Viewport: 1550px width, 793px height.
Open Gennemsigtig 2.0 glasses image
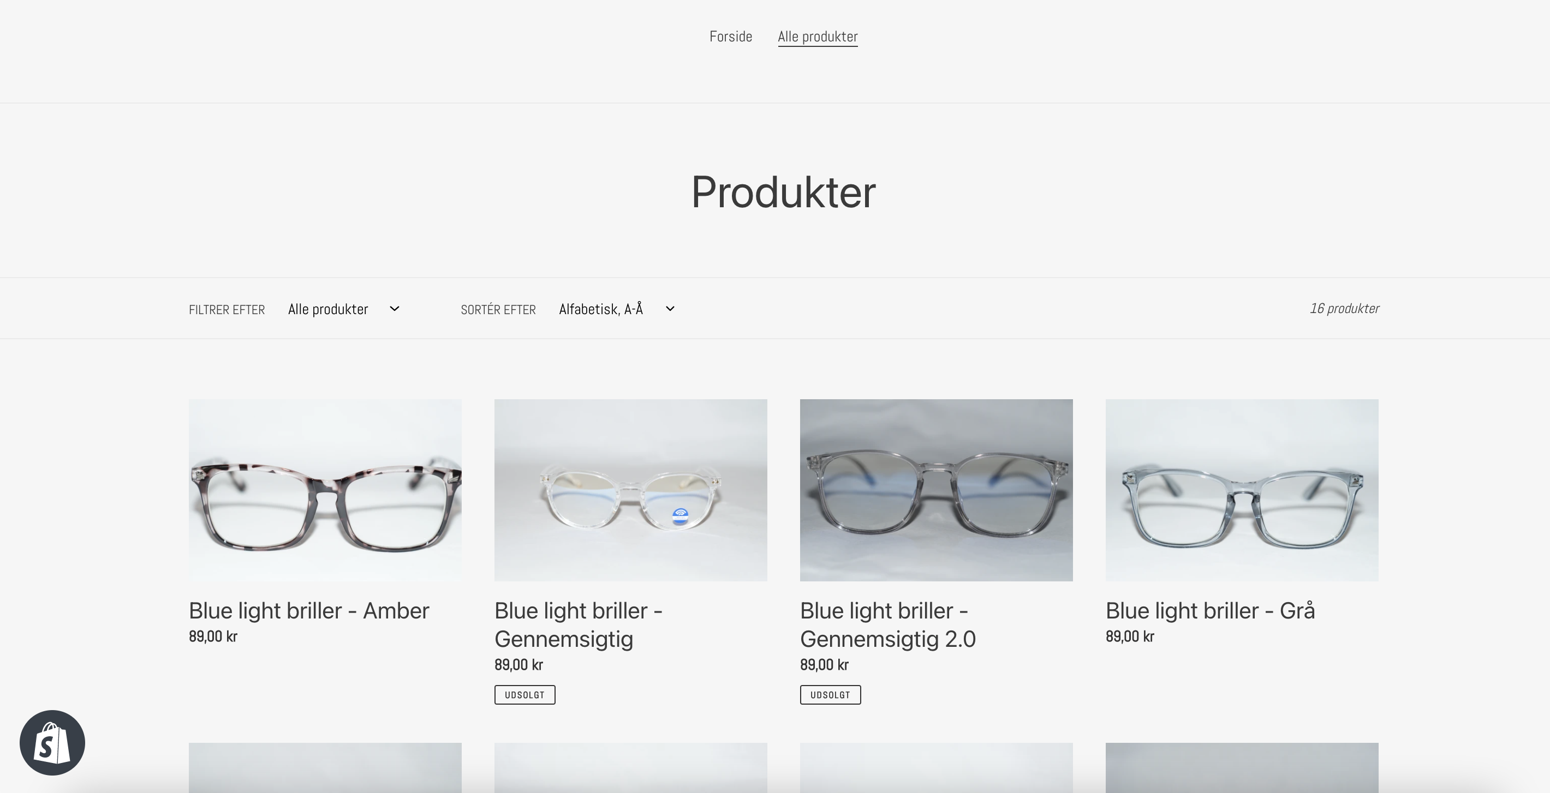click(935, 490)
